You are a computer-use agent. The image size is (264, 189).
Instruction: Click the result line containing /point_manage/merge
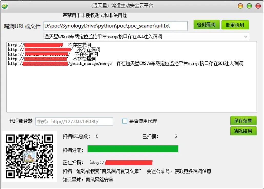126,64
